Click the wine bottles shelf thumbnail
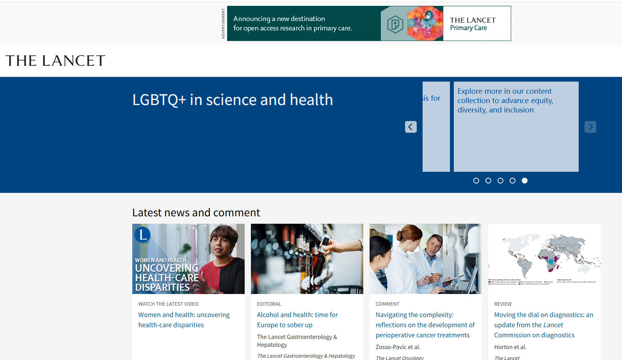 tap(307, 258)
